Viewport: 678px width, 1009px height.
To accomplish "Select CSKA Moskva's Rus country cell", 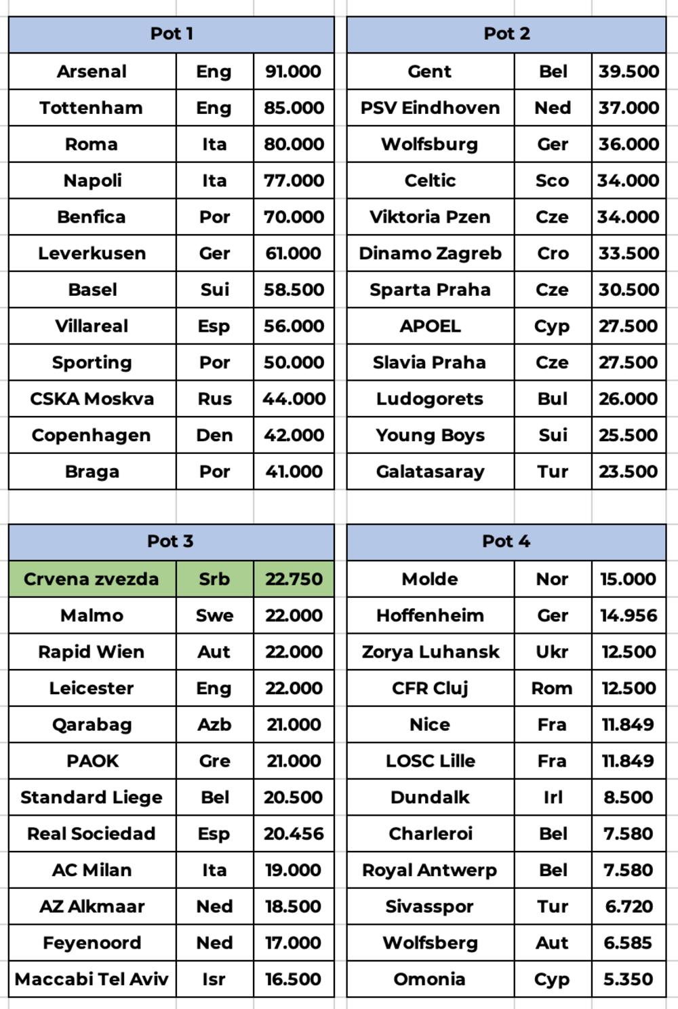I will pyautogui.click(x=214, y=399).
